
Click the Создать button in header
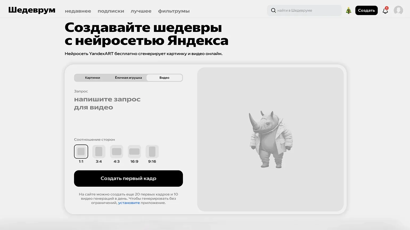click(x=366, y=10)
